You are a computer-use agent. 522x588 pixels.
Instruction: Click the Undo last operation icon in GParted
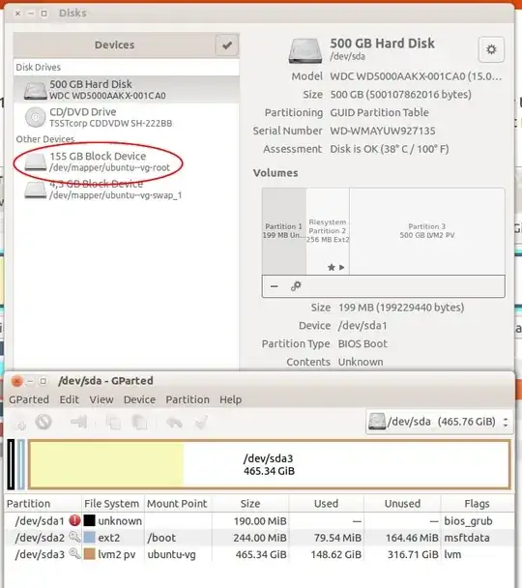coord(174,423)
